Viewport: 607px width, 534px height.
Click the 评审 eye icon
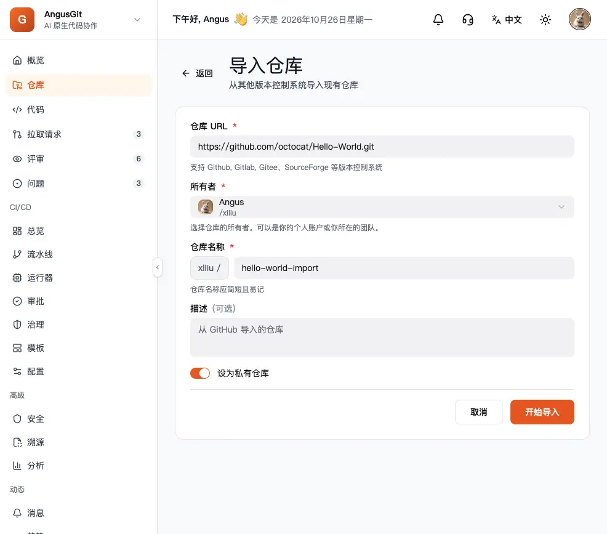17,159
